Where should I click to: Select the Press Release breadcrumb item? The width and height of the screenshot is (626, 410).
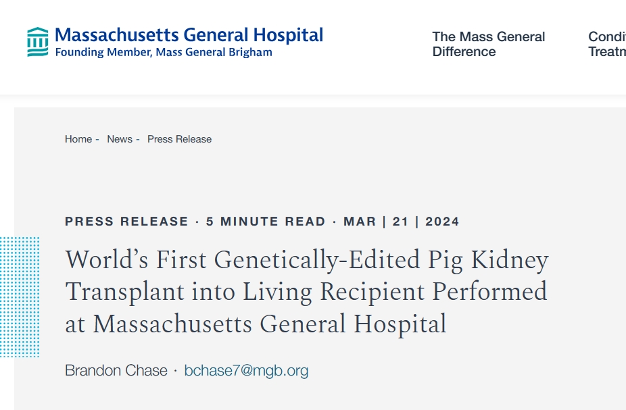(179, 139)
